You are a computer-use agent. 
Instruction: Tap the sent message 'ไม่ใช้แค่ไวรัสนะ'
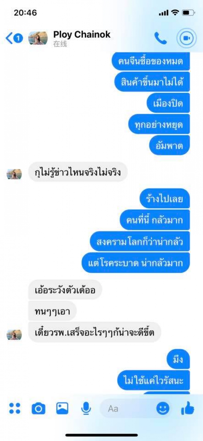[154, 380]
